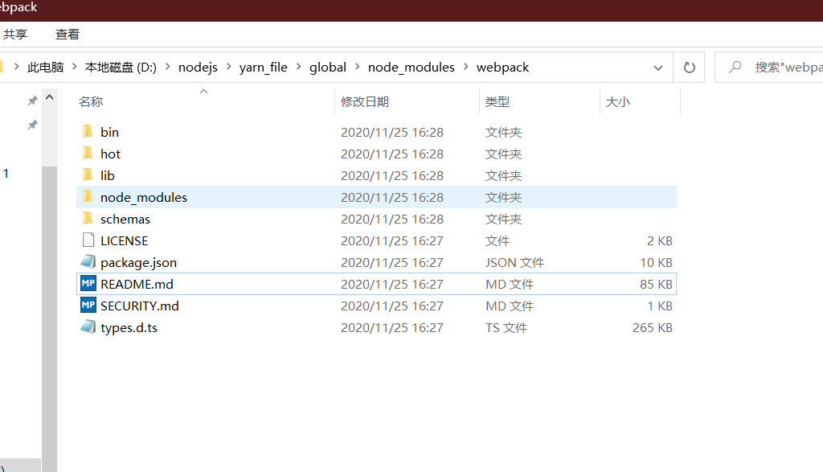The image size is (823, 472).
Task: Expand chevron after 此电脑 in breadcrumb
Action: point(74,67)
